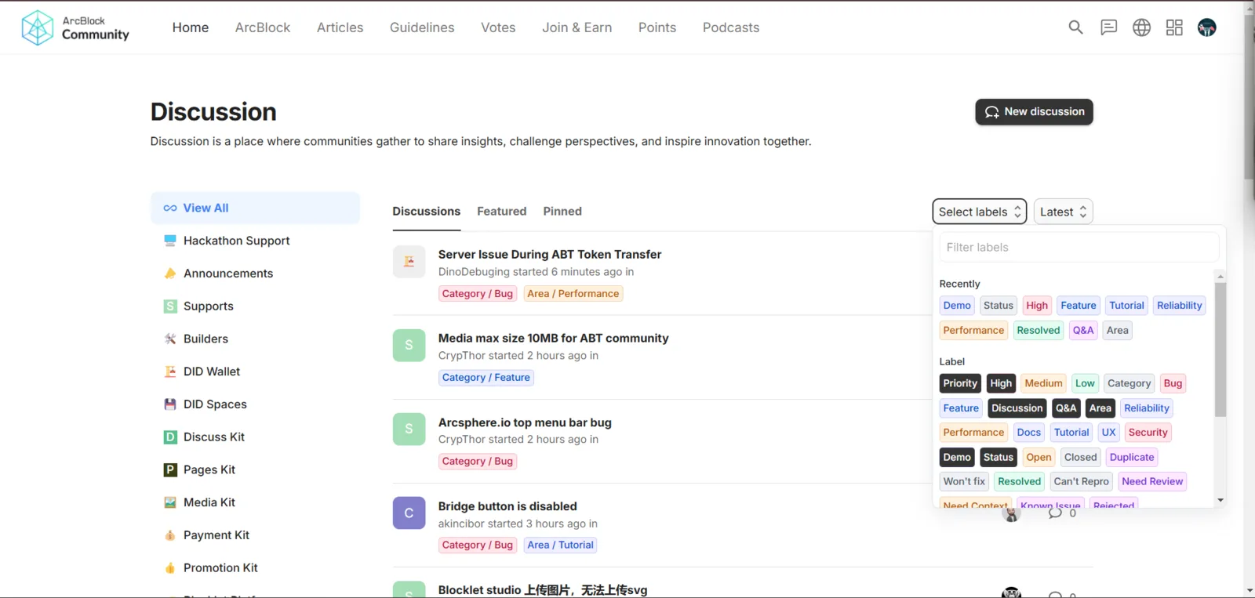Select the Priority label chip

[960, 383]
